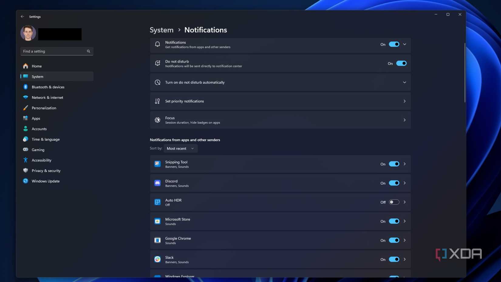The width and height of the screenshot is (501, 282).
Task: Click the Accessibility figure icon
Action: (x=26, y=160)
